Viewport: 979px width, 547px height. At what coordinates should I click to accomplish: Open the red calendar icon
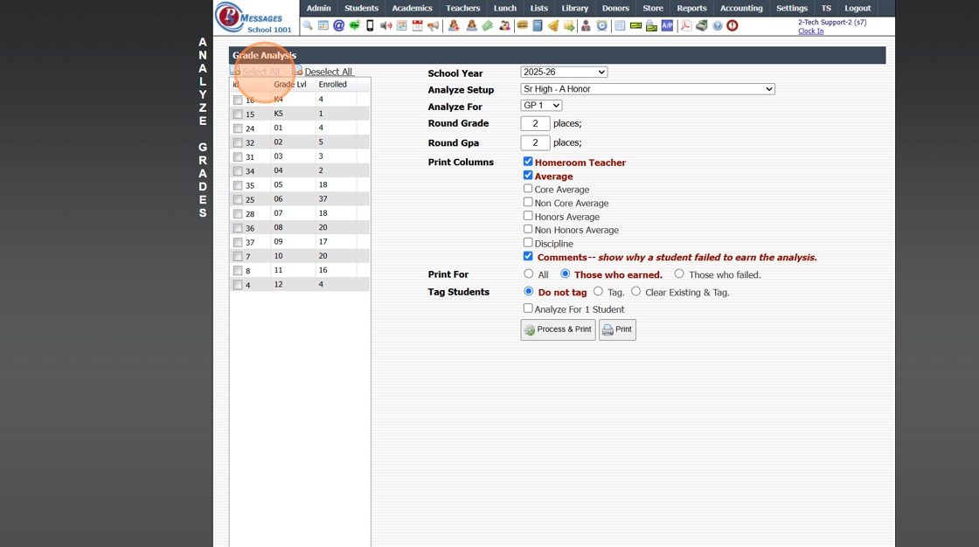pos(417,25)
